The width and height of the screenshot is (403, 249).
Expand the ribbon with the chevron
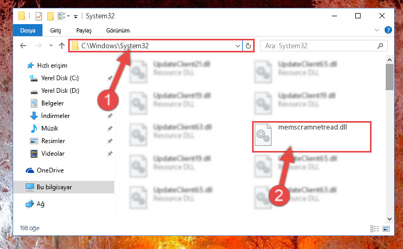[377, 30]
